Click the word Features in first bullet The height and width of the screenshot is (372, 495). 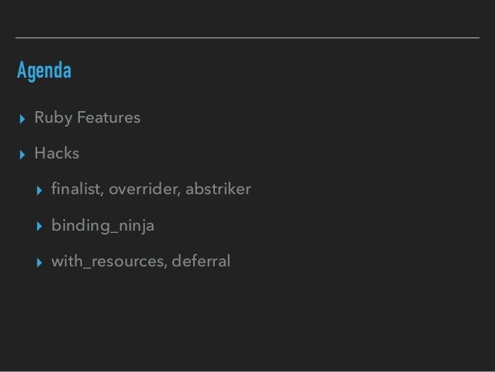109,117
